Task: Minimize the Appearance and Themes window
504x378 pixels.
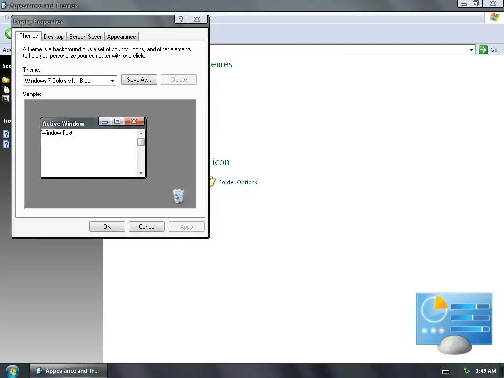Action: (x=464, y=4)
